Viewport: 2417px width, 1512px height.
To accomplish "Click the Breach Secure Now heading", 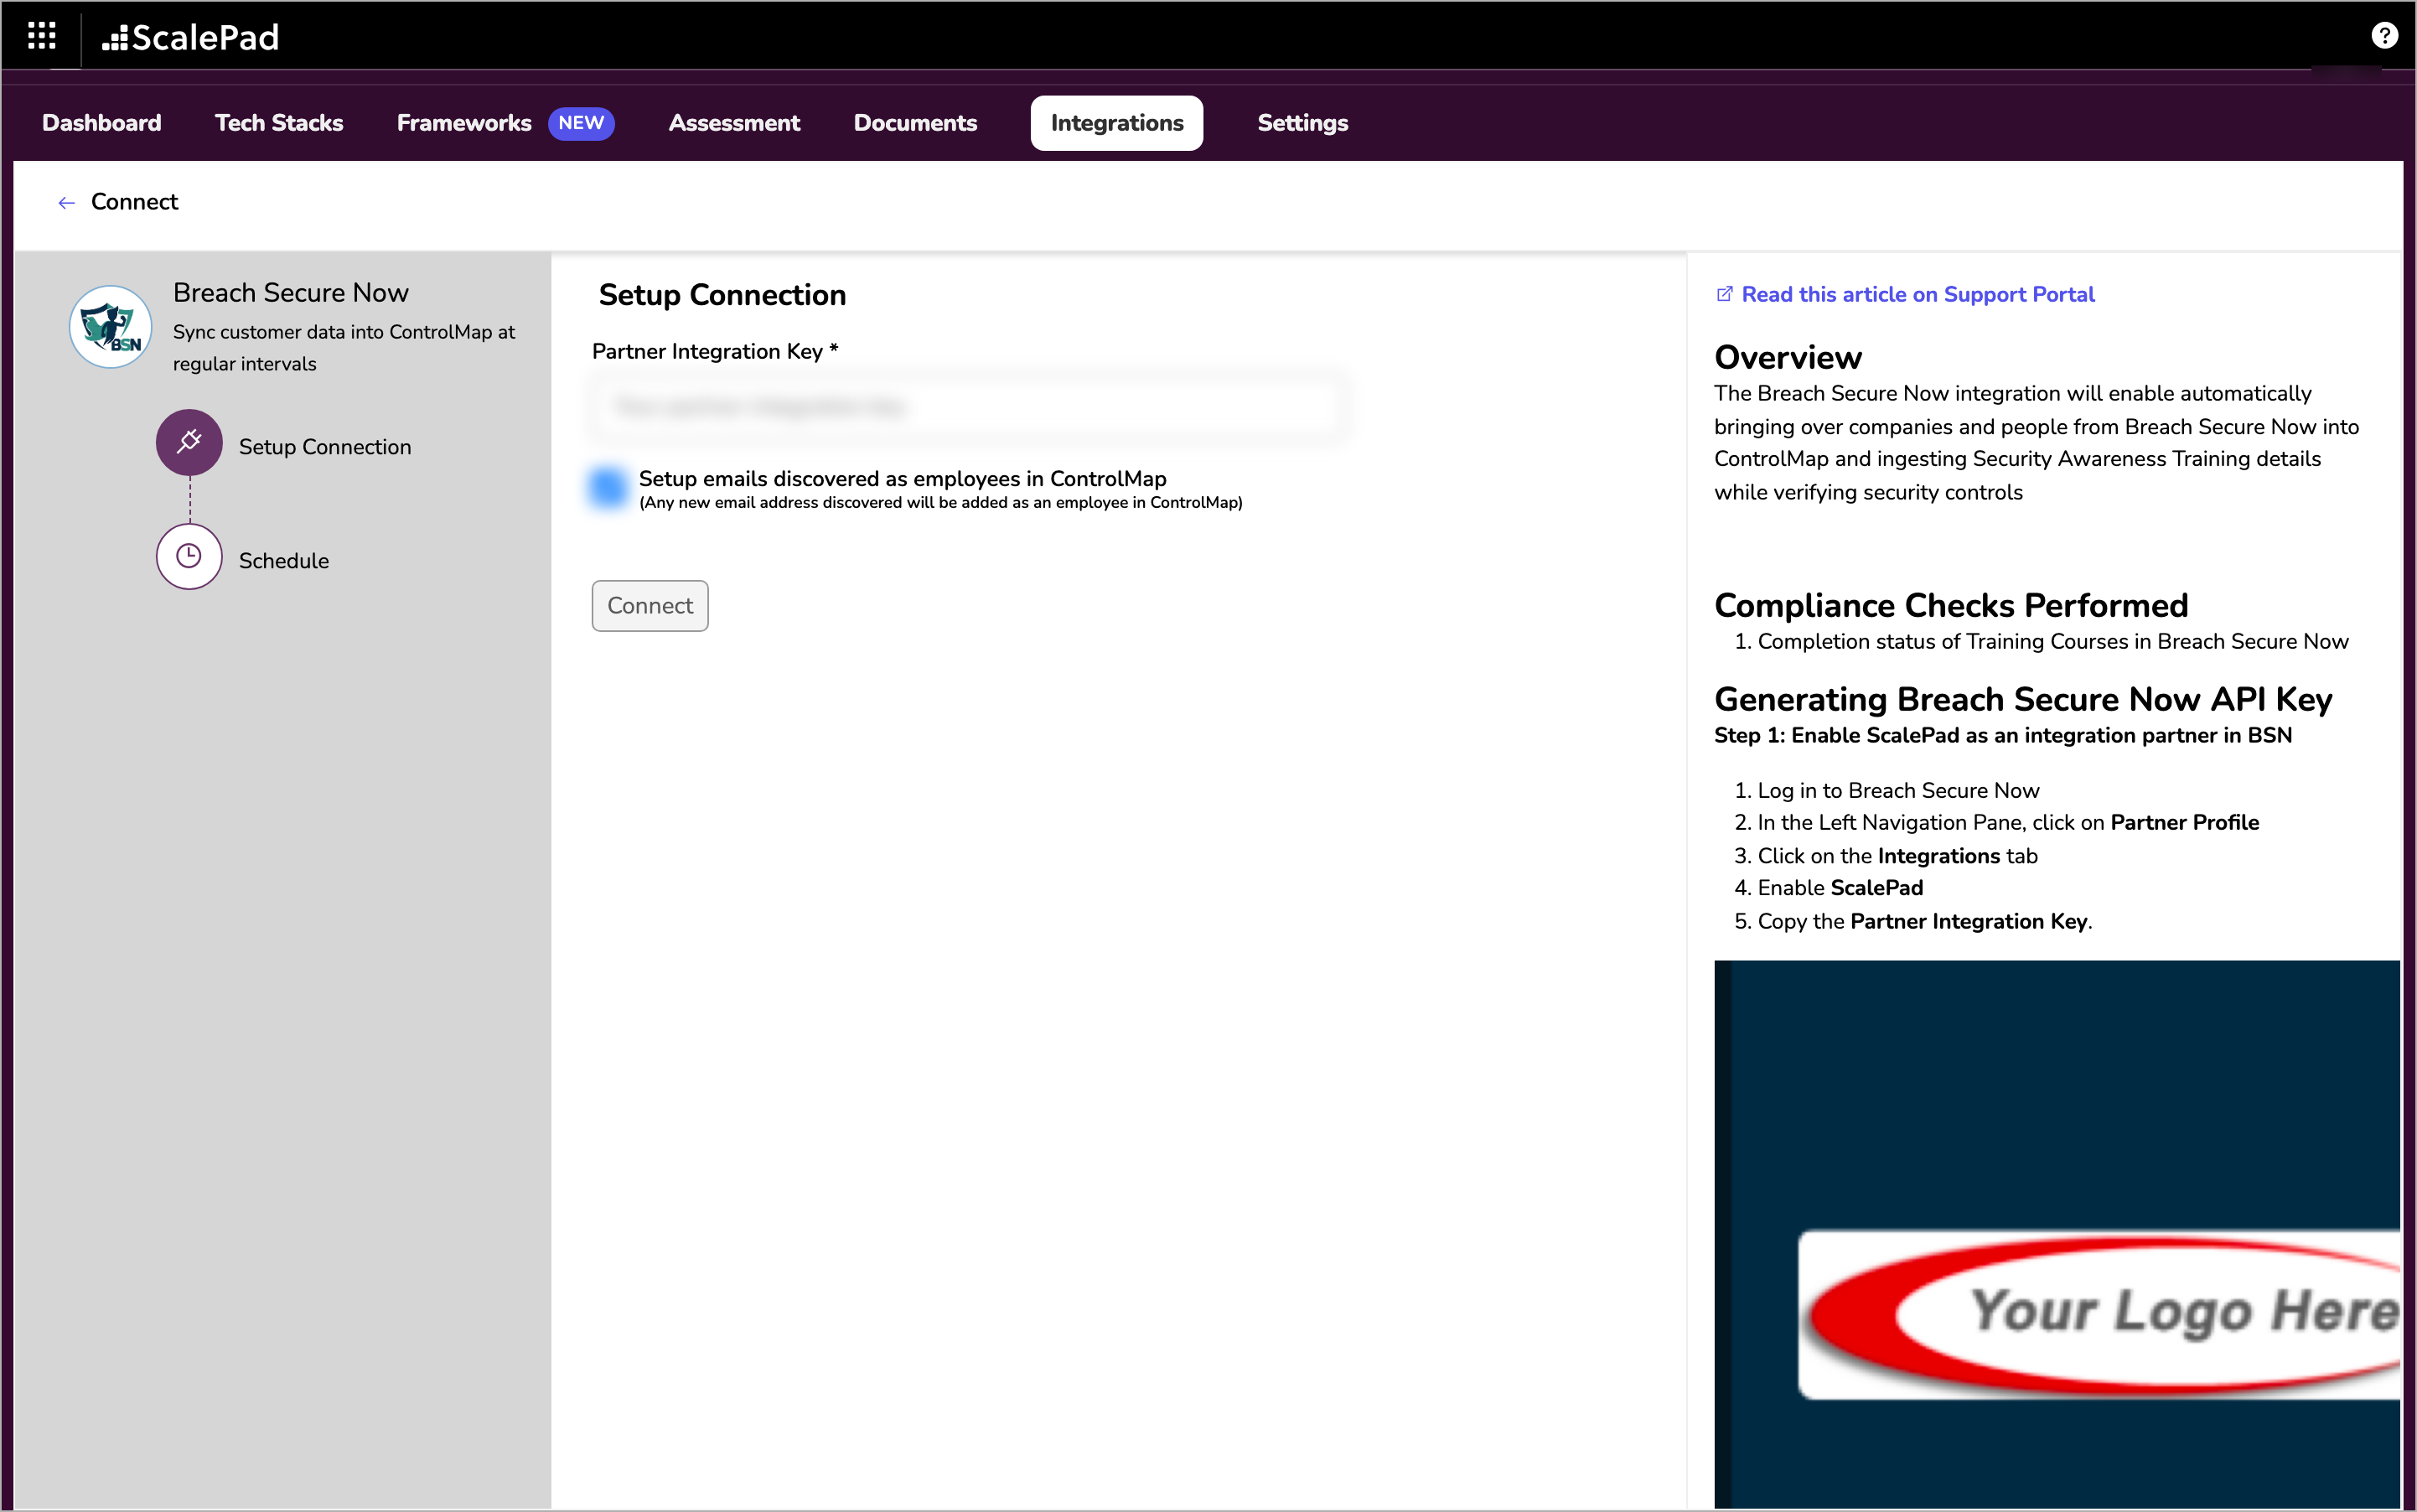I will 291,293.
